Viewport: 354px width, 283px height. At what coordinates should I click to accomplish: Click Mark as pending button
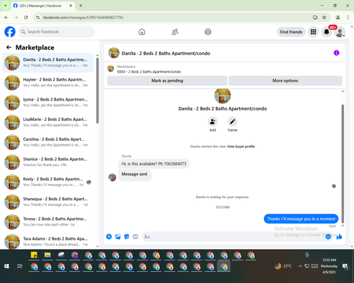[x=167, y=81]
